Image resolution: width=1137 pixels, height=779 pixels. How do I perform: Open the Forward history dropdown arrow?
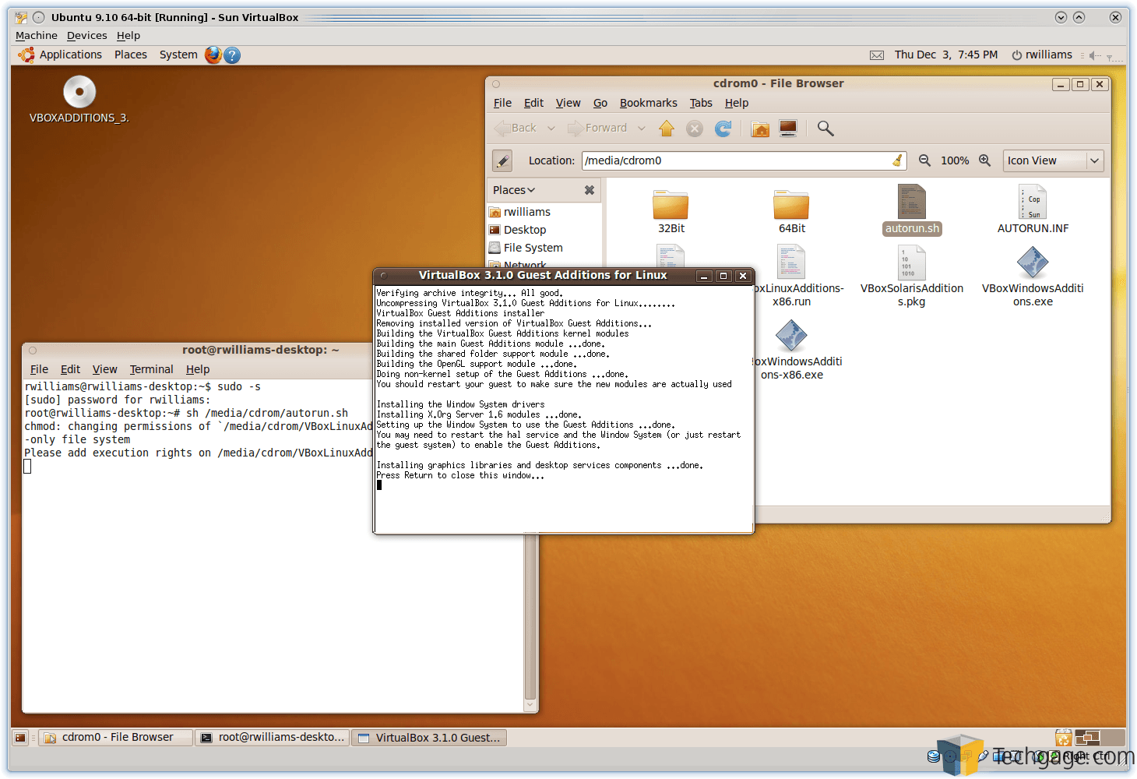click(642, 129)
